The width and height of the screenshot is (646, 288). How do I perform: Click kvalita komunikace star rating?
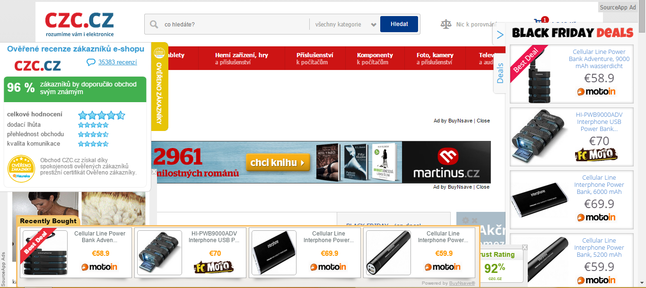(x=93, y=144)
